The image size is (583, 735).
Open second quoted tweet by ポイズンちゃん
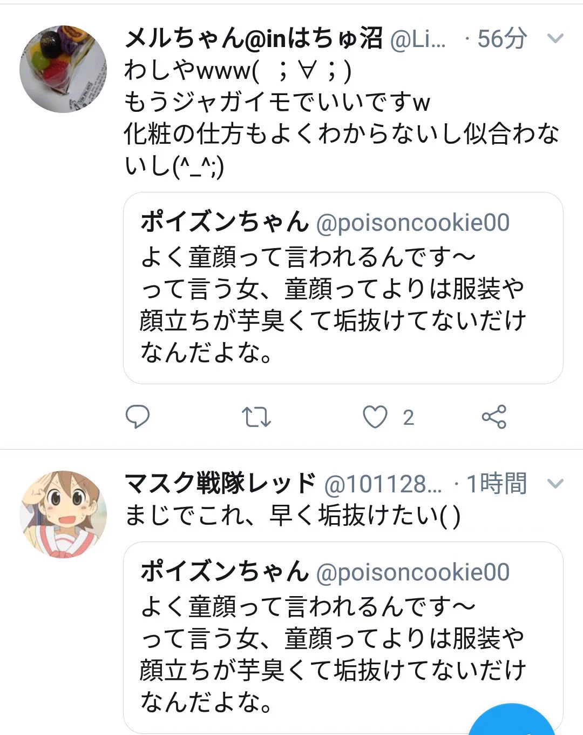tap(343, 638)
